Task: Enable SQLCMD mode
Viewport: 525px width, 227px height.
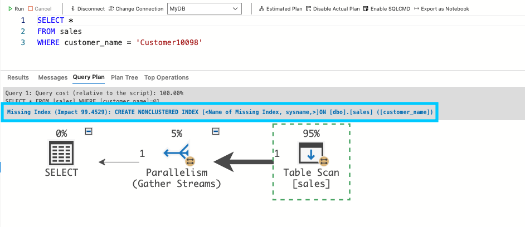Action: coord(366,9)
